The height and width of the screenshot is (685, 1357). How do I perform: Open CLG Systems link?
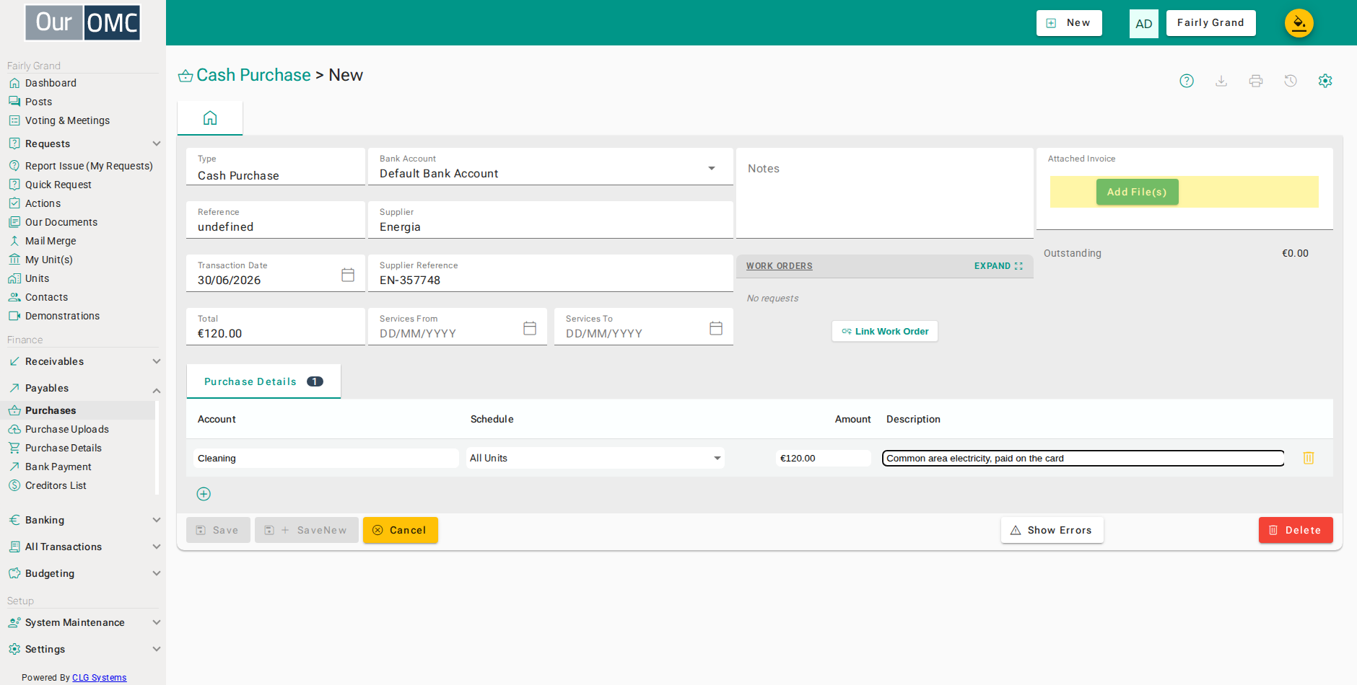[x=99, y=678]
